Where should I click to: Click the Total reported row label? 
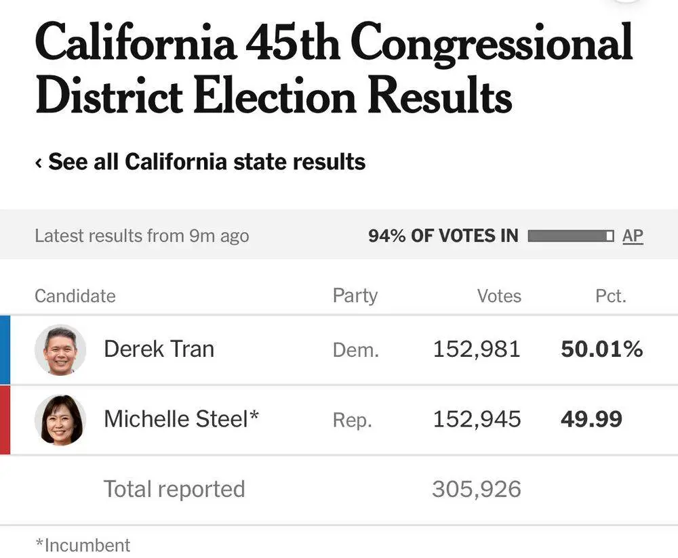click(174, 489)
